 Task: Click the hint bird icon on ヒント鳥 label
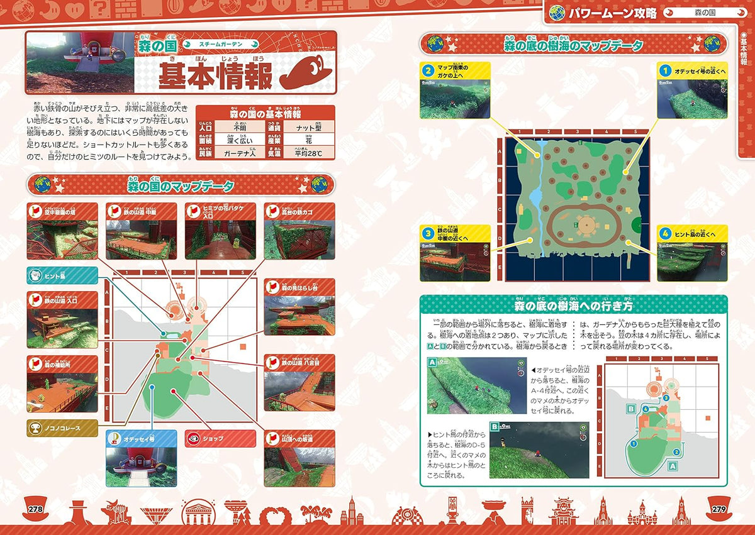pyautogui.click(x=36, y=275)
